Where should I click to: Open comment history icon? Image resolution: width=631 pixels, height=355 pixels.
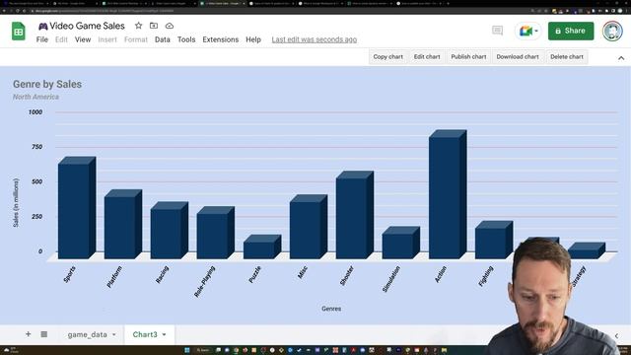click(x=497, y=31)
